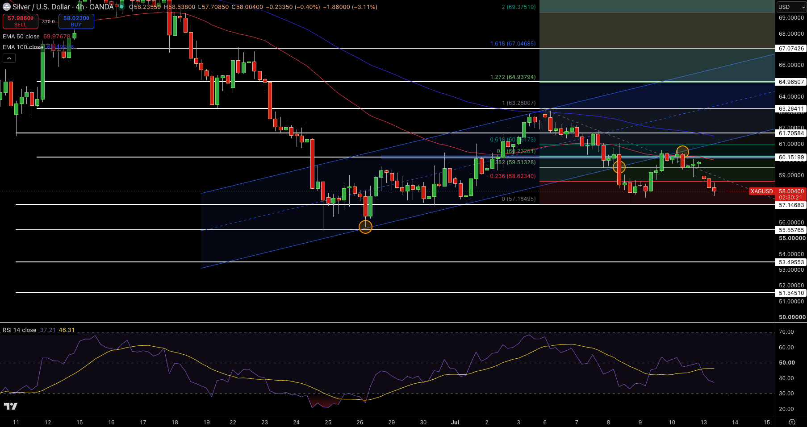Click the silver symbol logo icon

pos(7,7)
